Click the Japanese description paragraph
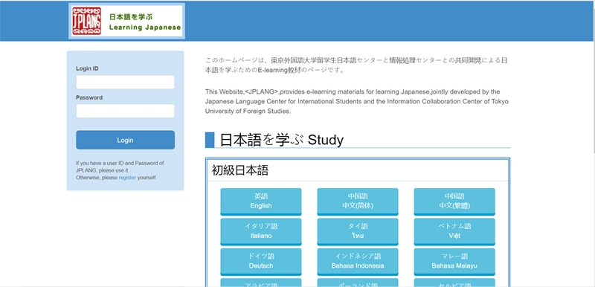The height and width of the screenshot is (287, 595). click(x=356, y=65)
